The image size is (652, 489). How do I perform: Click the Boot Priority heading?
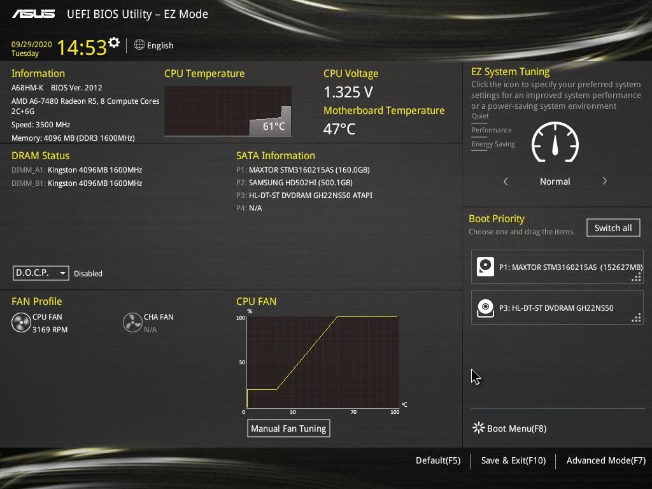tap(497, 219)
